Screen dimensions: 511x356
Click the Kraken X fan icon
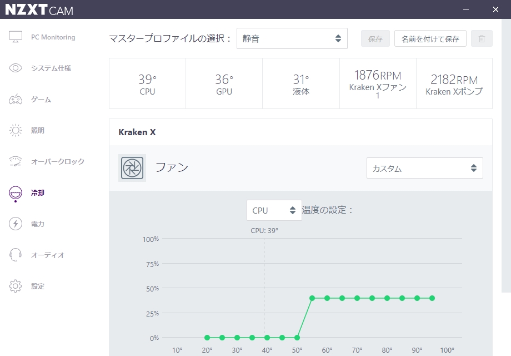click(x=132, y=168)
